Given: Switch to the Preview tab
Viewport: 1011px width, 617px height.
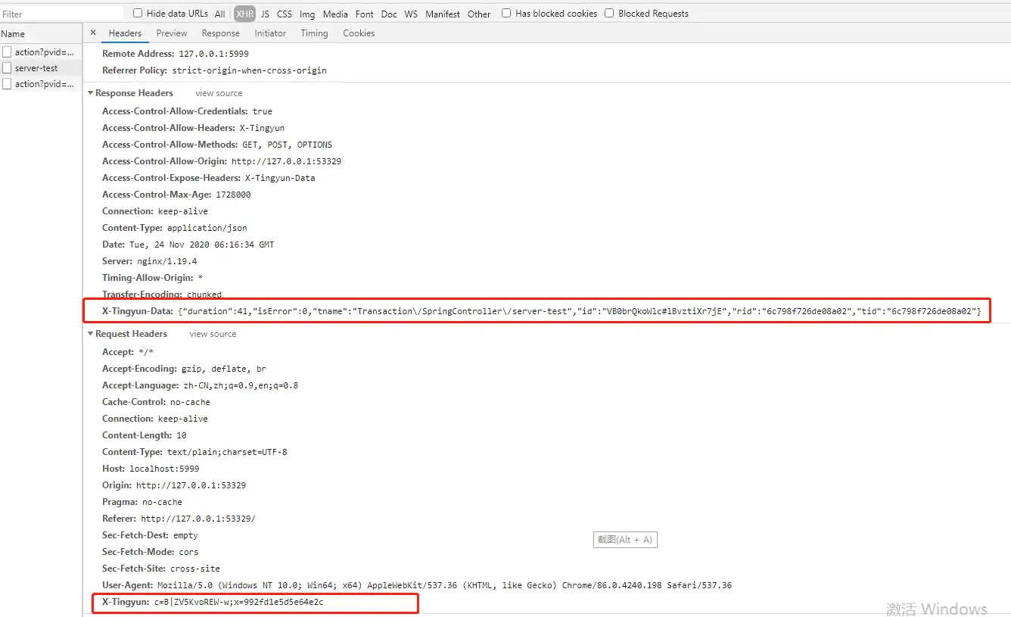Looking at the screenshot, I should click(172, 33).
